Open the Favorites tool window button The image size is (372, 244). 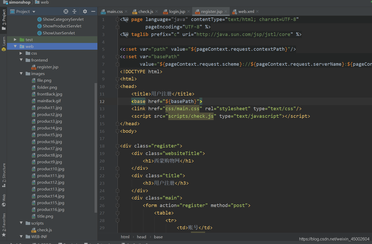click(4, 225)
